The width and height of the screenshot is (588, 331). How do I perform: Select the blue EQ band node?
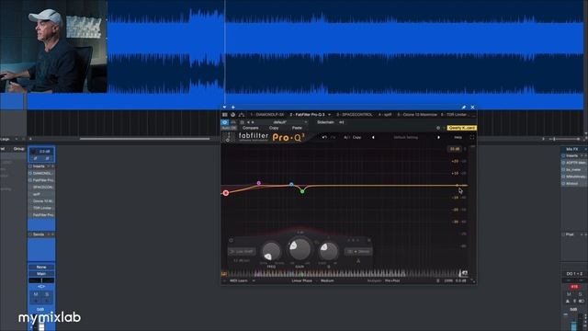pos(291,184)
